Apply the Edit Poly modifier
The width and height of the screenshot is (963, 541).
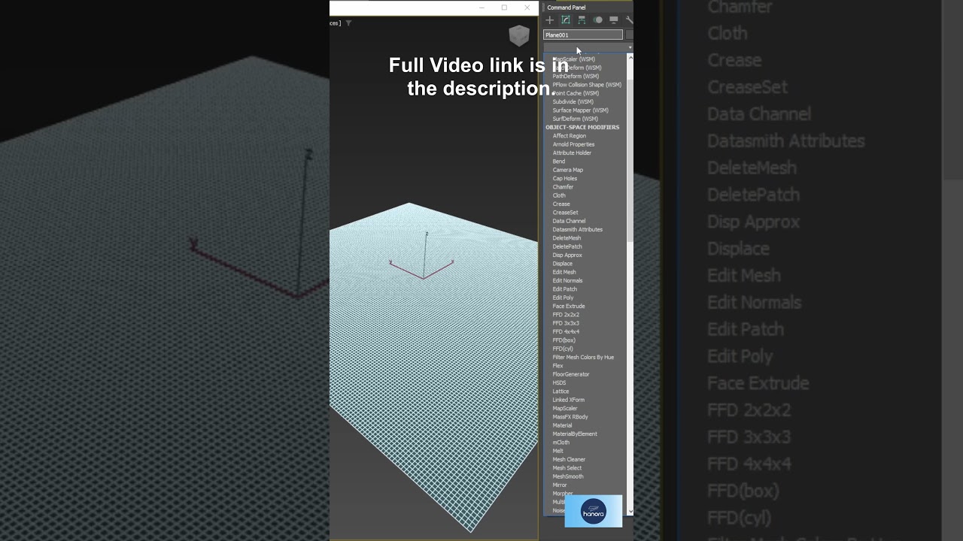(x=563, y=298)
